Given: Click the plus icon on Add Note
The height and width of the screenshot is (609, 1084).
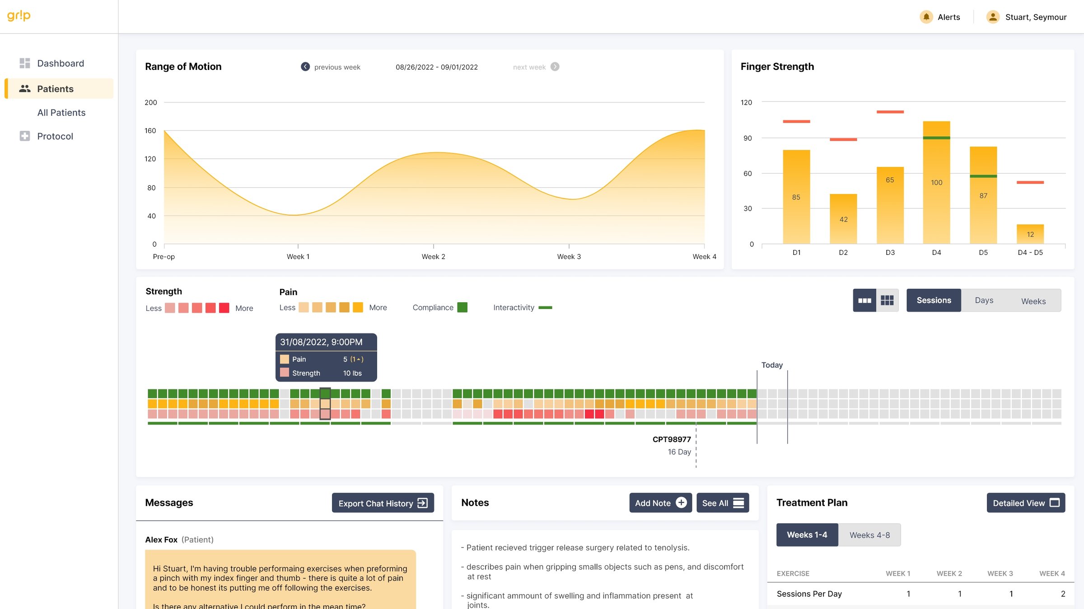Looking at the screenshot, I should [x=682, y=503].
